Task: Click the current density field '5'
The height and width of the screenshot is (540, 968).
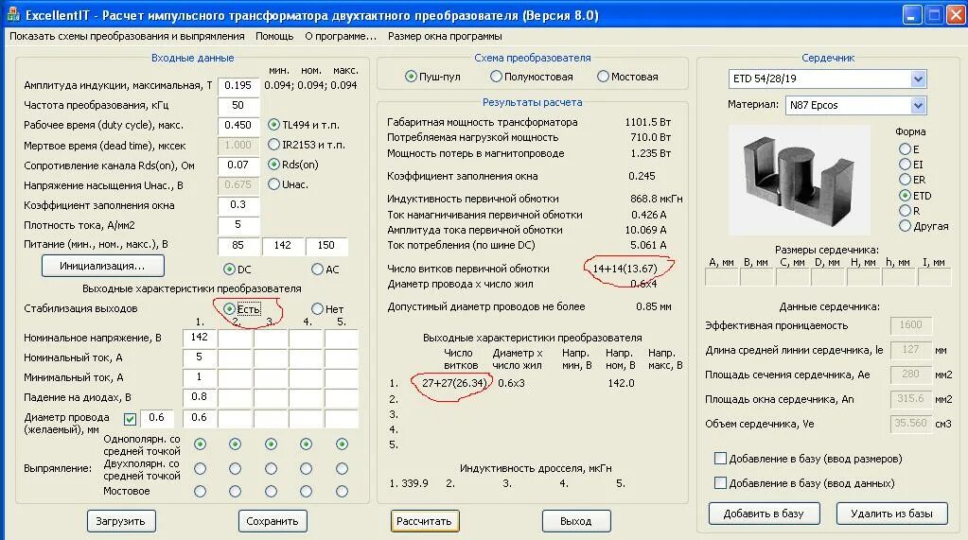Action: [238, 225]
